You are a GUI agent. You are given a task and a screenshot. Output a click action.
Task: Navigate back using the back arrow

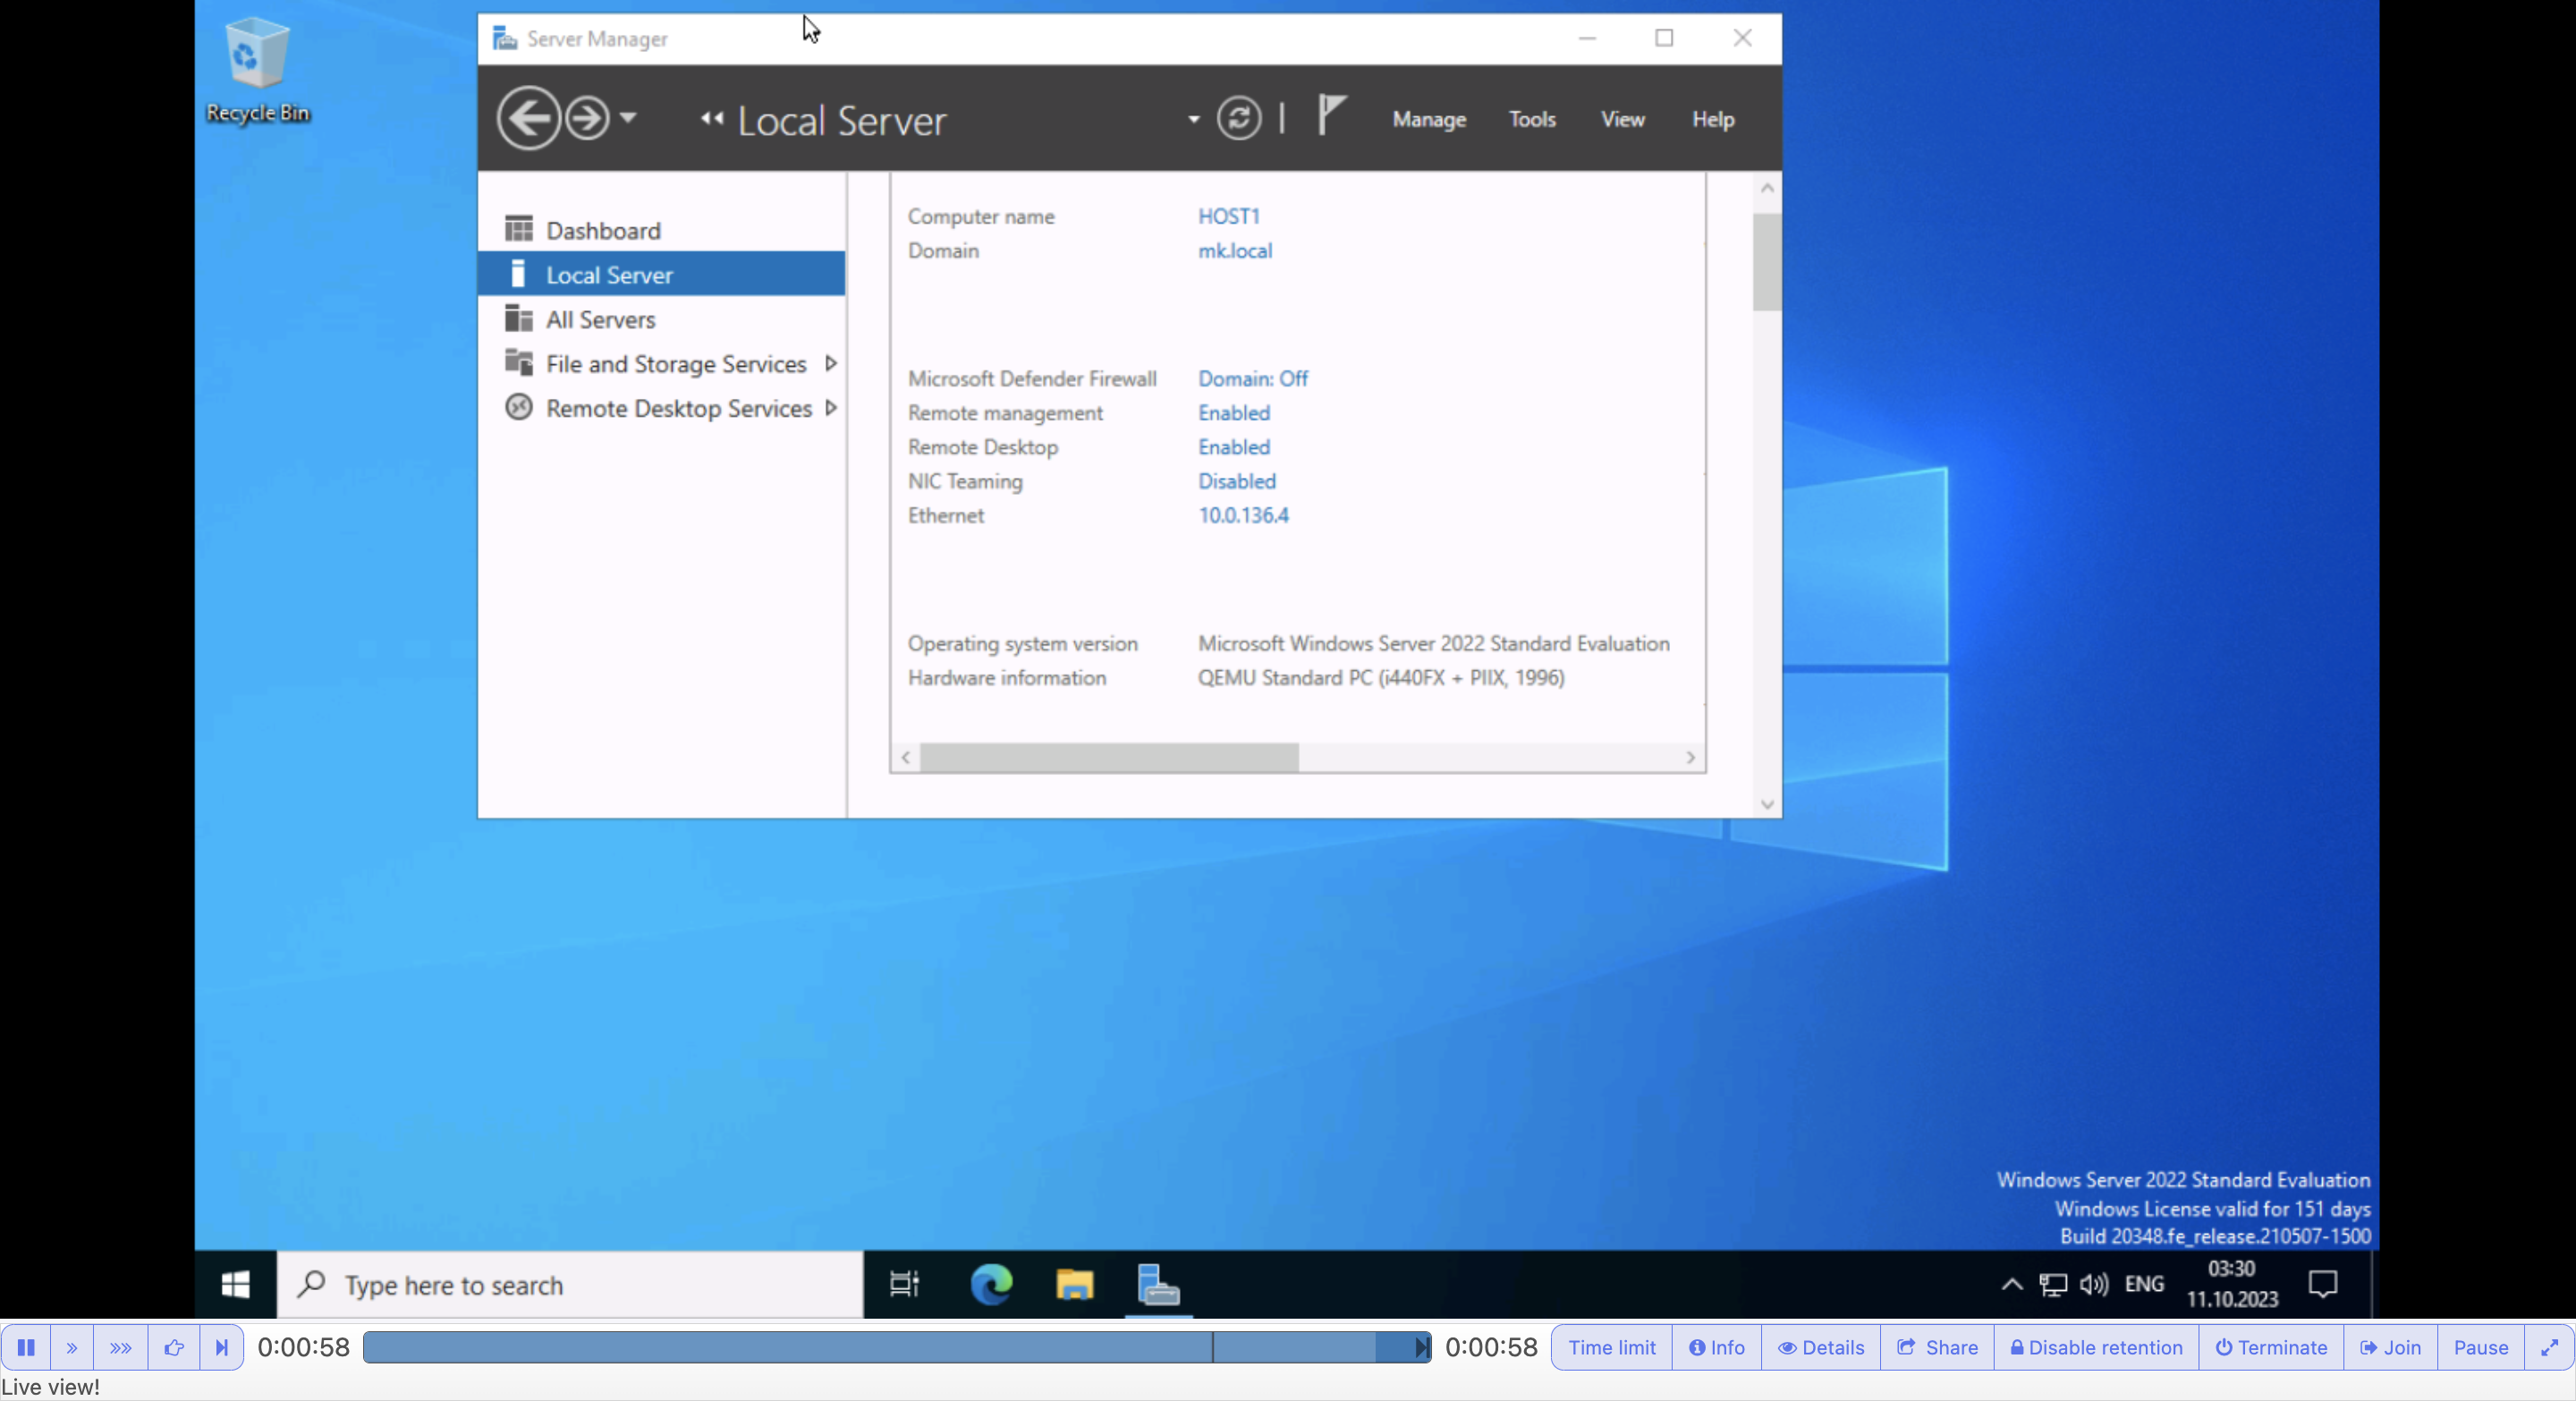tap(530, 117)
